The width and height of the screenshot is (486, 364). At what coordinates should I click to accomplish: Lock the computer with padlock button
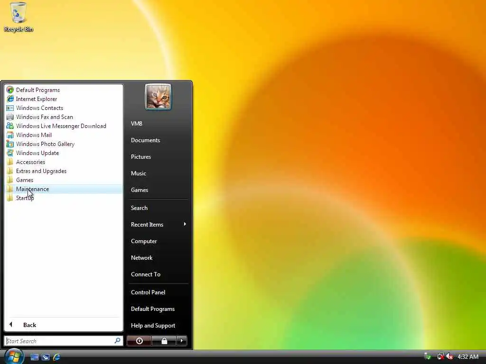coord(164,341)
